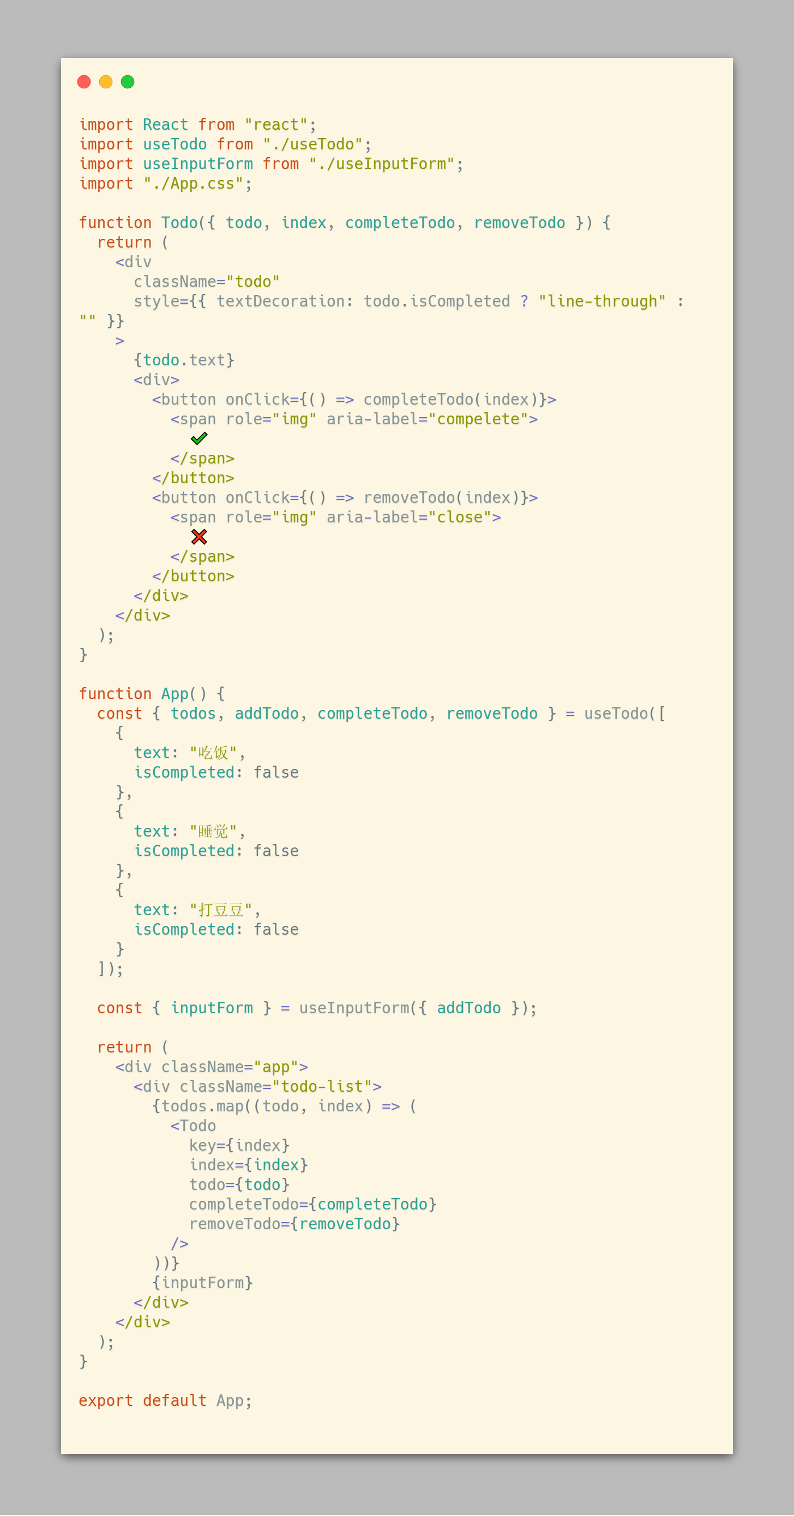
Task: Click the "app" className value
Action: (276, 1067)
